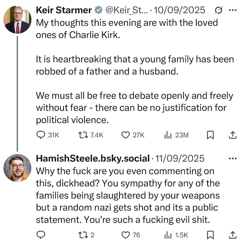241x242 pixels.
Task: Click HamishSteele.bsky.social username
Action: 93,158
